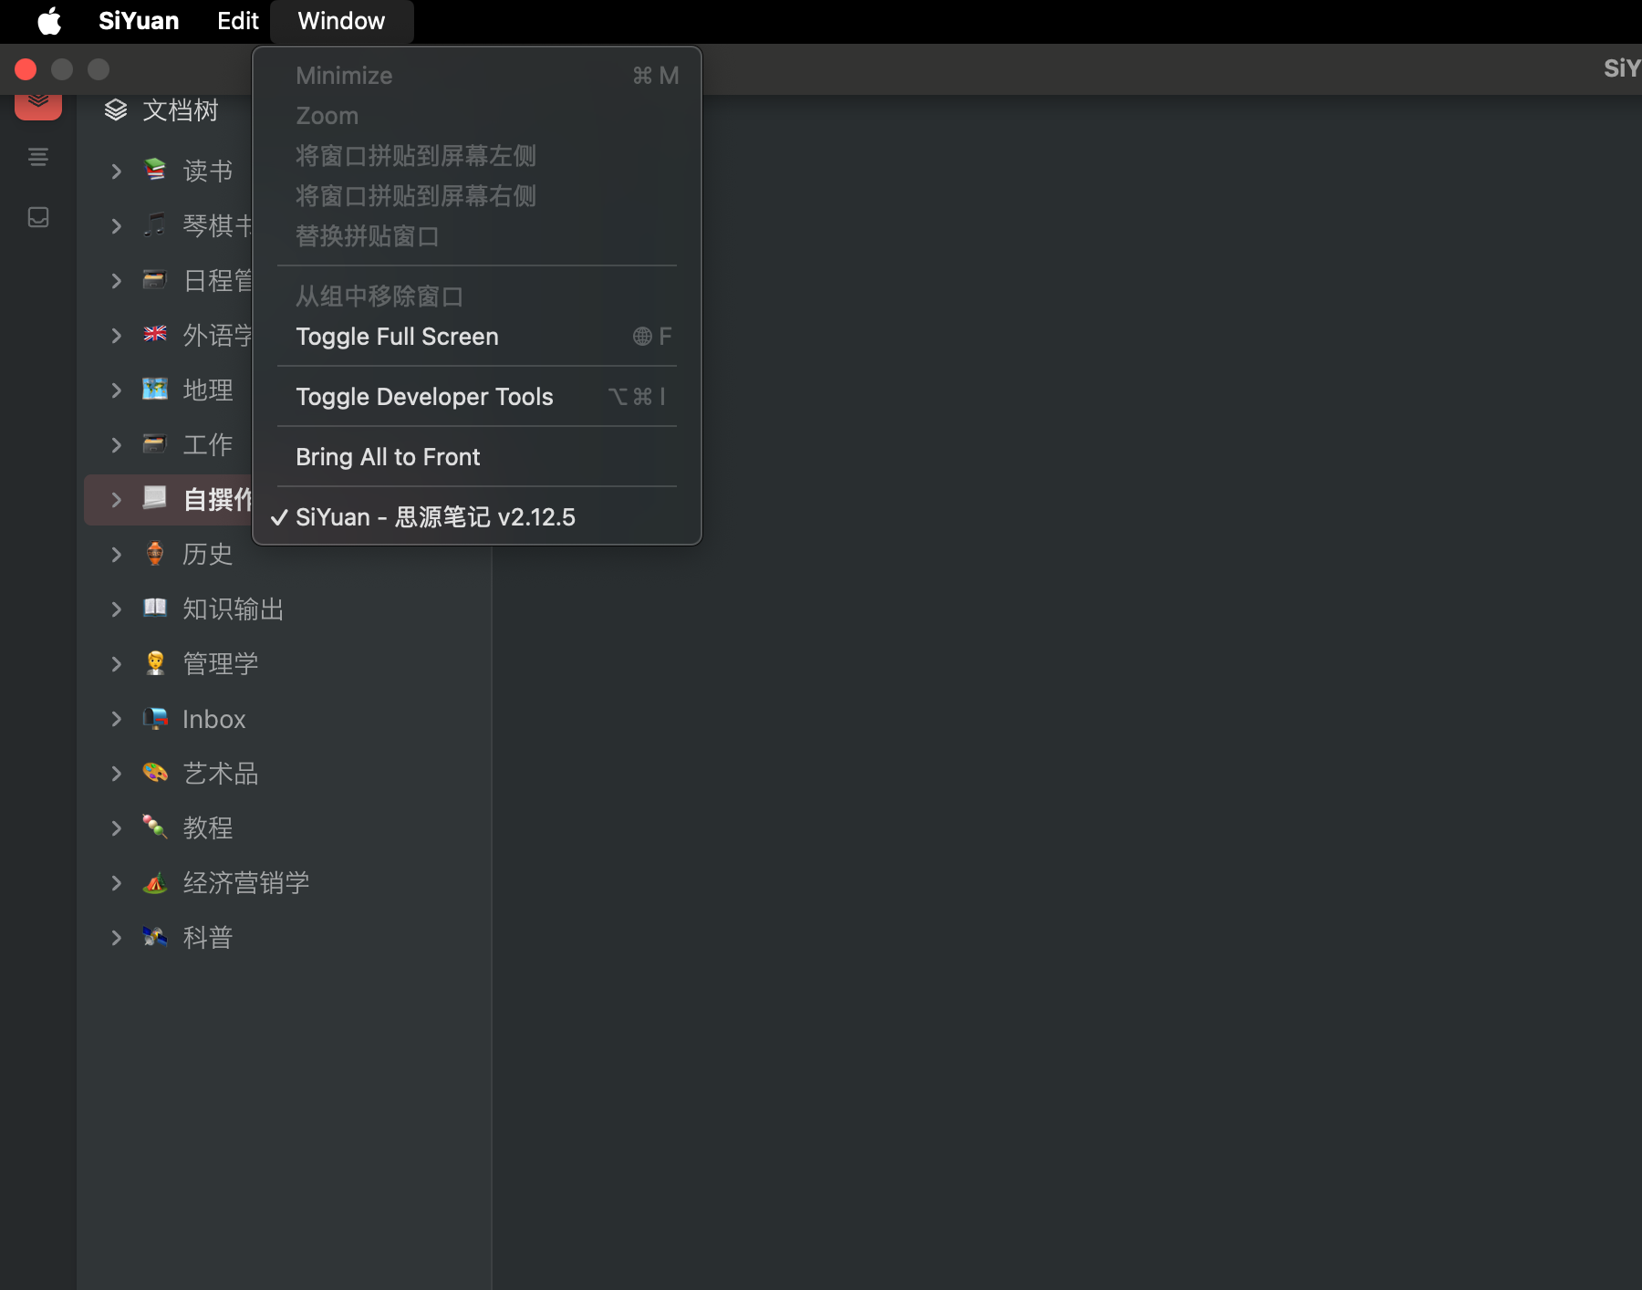The height and width of the screenshot is (1290, 1642).
Task: Expand the 艺术品 notebook
Action: pyautogui.click(x=116, y=774)
